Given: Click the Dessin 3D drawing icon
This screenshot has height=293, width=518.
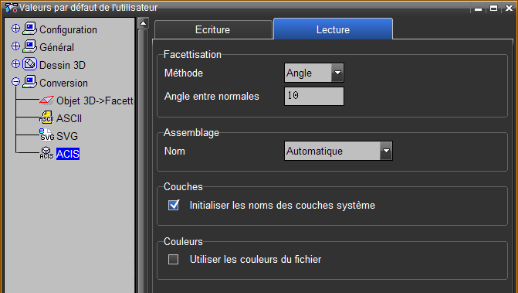Looking at the screenshot, I should 30,64.
